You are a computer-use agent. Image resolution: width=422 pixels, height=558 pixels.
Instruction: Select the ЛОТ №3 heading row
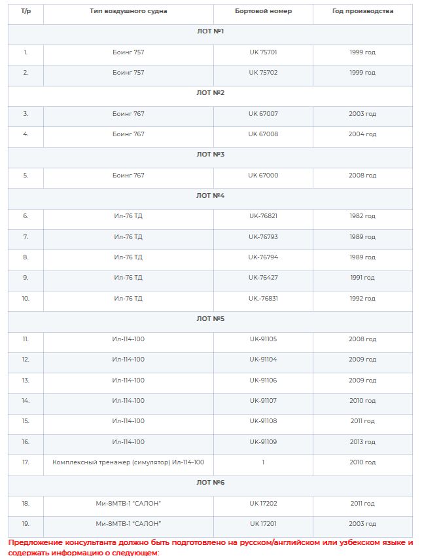(210, 158)
